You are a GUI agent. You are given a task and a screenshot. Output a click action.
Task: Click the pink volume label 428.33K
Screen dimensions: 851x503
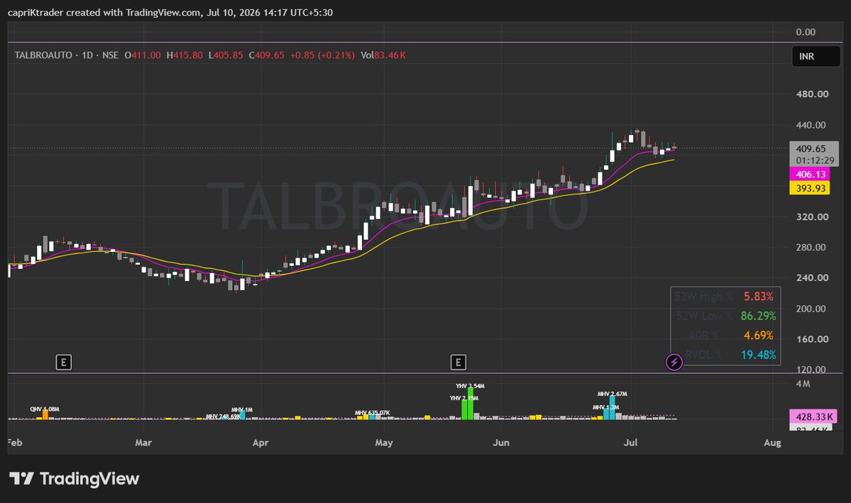pyautogui.click(x=813, y=416)
